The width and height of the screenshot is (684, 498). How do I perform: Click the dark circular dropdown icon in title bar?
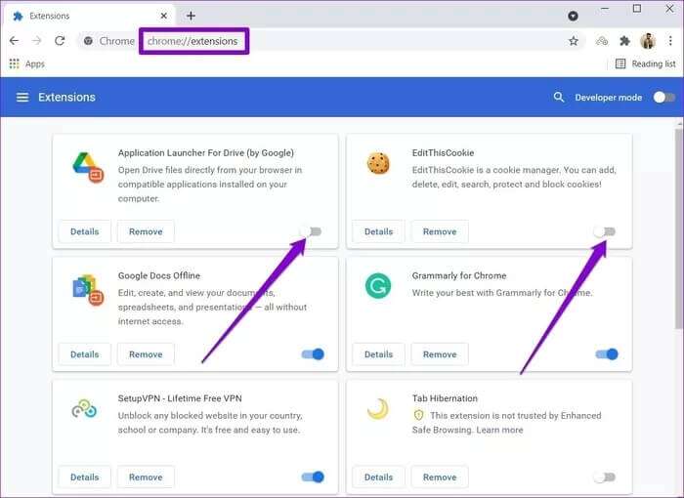[x=573, y=17]
